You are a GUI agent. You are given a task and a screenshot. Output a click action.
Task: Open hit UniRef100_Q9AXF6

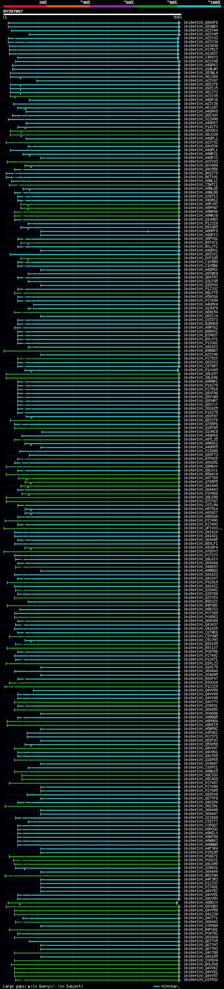pos(201,23)
